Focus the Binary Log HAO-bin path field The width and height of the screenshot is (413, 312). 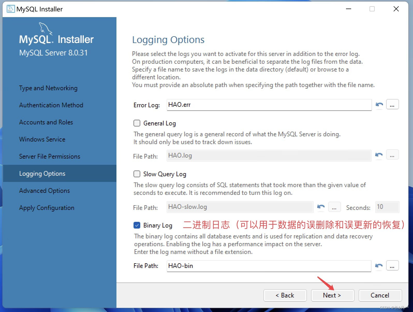pyautogui.click(x=269, y=266)
